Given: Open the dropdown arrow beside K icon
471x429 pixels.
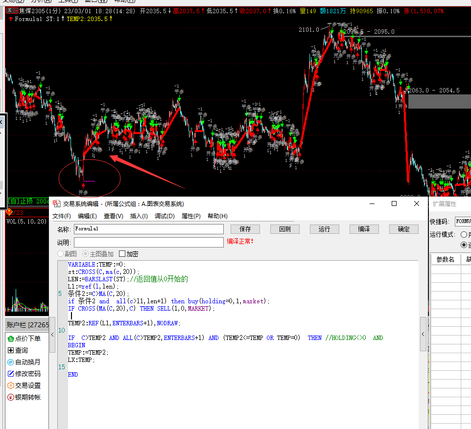Looking at the screenshot, I should coord(16,10).
